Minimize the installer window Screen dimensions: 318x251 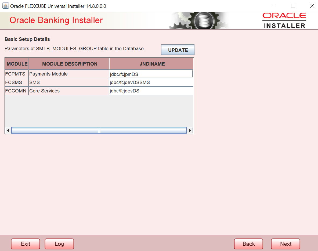(x=274, y=6)
